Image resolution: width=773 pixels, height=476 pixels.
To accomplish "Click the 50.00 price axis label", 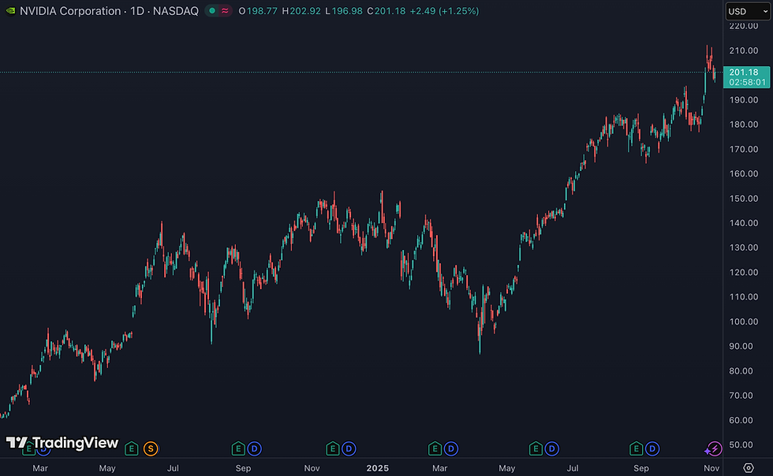I will click(x=741, y=444).
